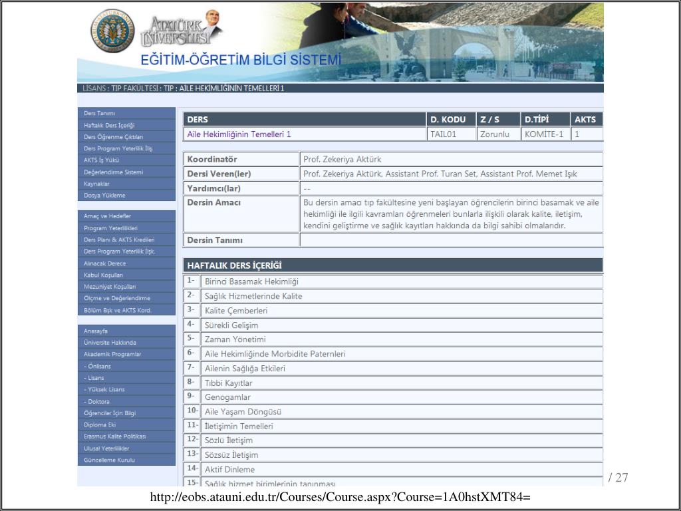Viewport: 681px width, 511px height.
Task: Click Amaç ve Hedefler link
Action: point(126,216)
